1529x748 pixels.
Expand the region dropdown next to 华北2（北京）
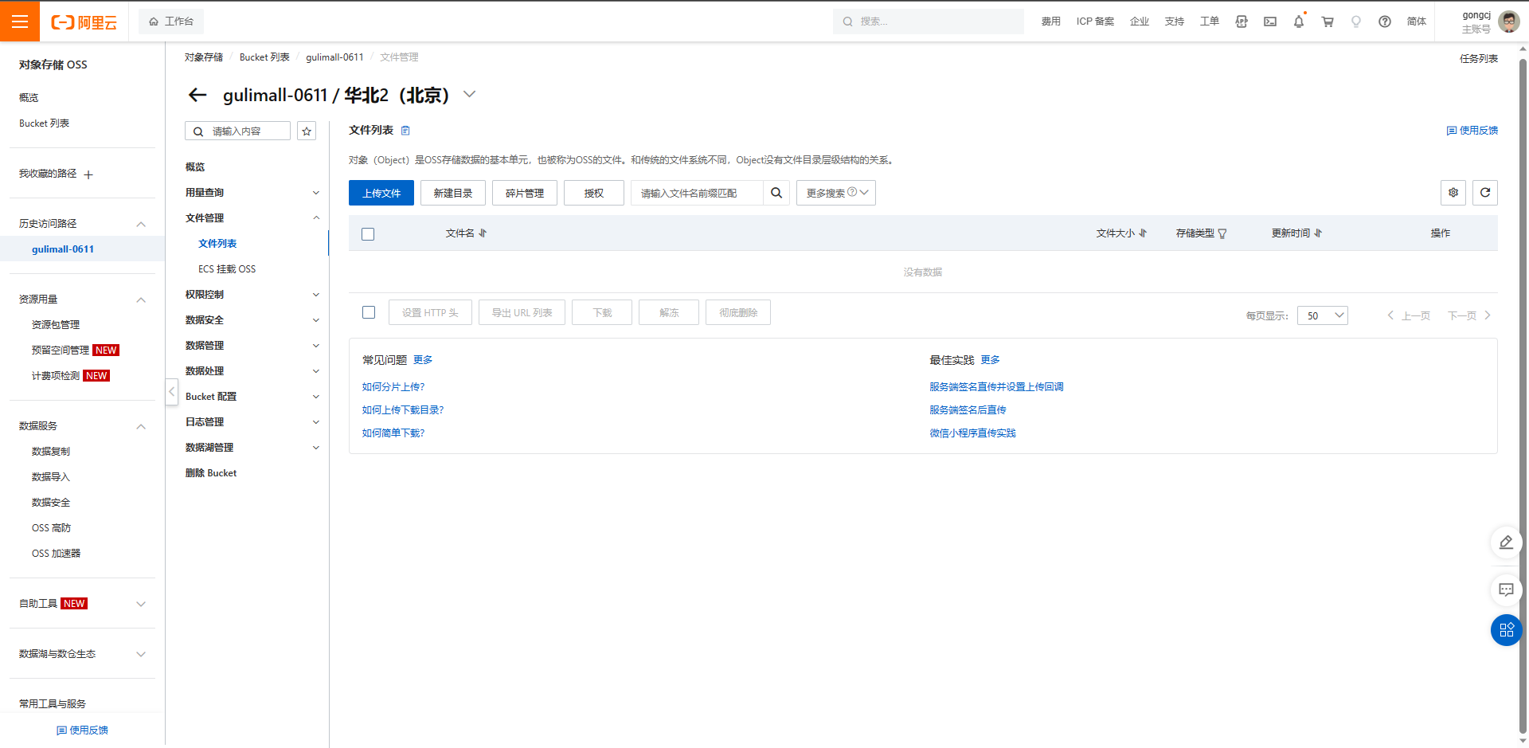[469, 94]
